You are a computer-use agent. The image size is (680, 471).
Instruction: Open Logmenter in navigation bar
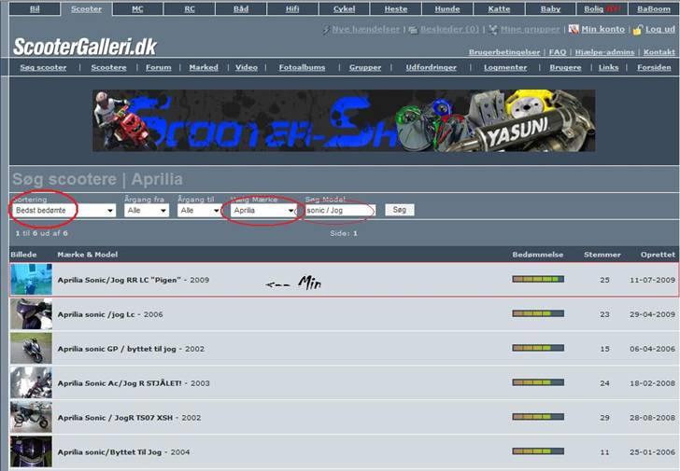click(505, 67)
